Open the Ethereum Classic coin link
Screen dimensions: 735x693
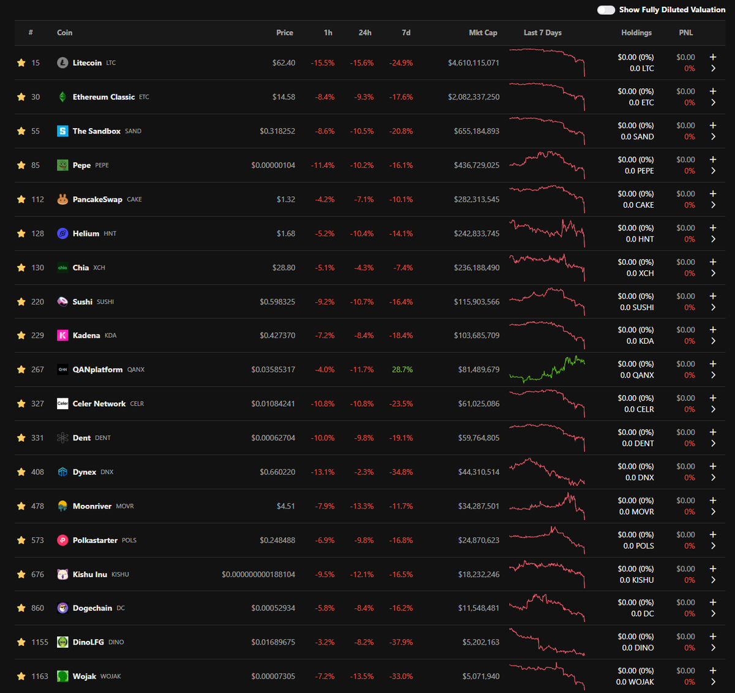[104, 97]
